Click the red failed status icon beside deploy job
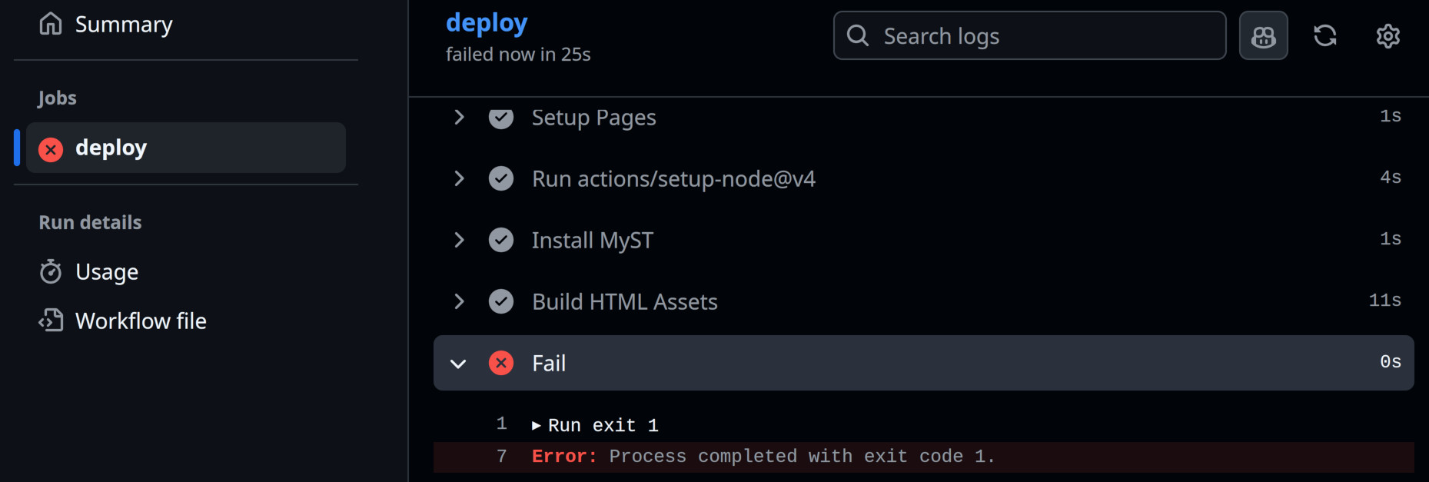This screenshot has height=482, width=1429. click(x=51, y=148)
